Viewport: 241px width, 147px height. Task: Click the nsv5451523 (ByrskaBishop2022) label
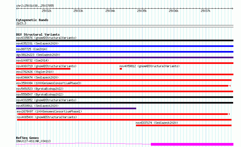pyautogui.click(x=40, y=89)
